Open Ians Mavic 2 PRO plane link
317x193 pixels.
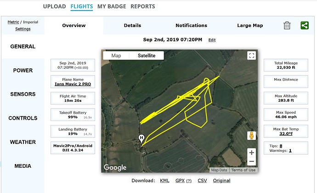coord(74,84)
